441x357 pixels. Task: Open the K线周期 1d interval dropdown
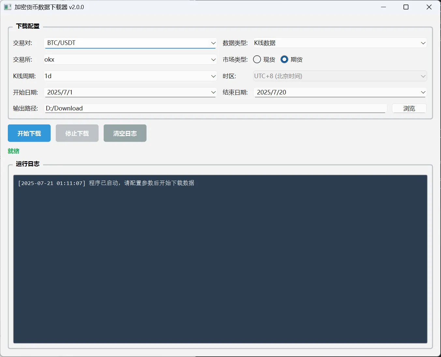pyautogui.click(x=213, y=76)
